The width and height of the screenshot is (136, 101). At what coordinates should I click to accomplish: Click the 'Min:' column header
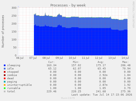(76, 62)
